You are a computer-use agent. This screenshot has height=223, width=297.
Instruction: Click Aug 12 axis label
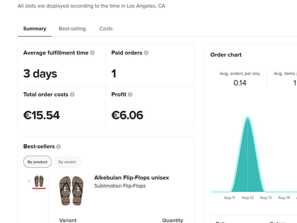coord(247,198)
